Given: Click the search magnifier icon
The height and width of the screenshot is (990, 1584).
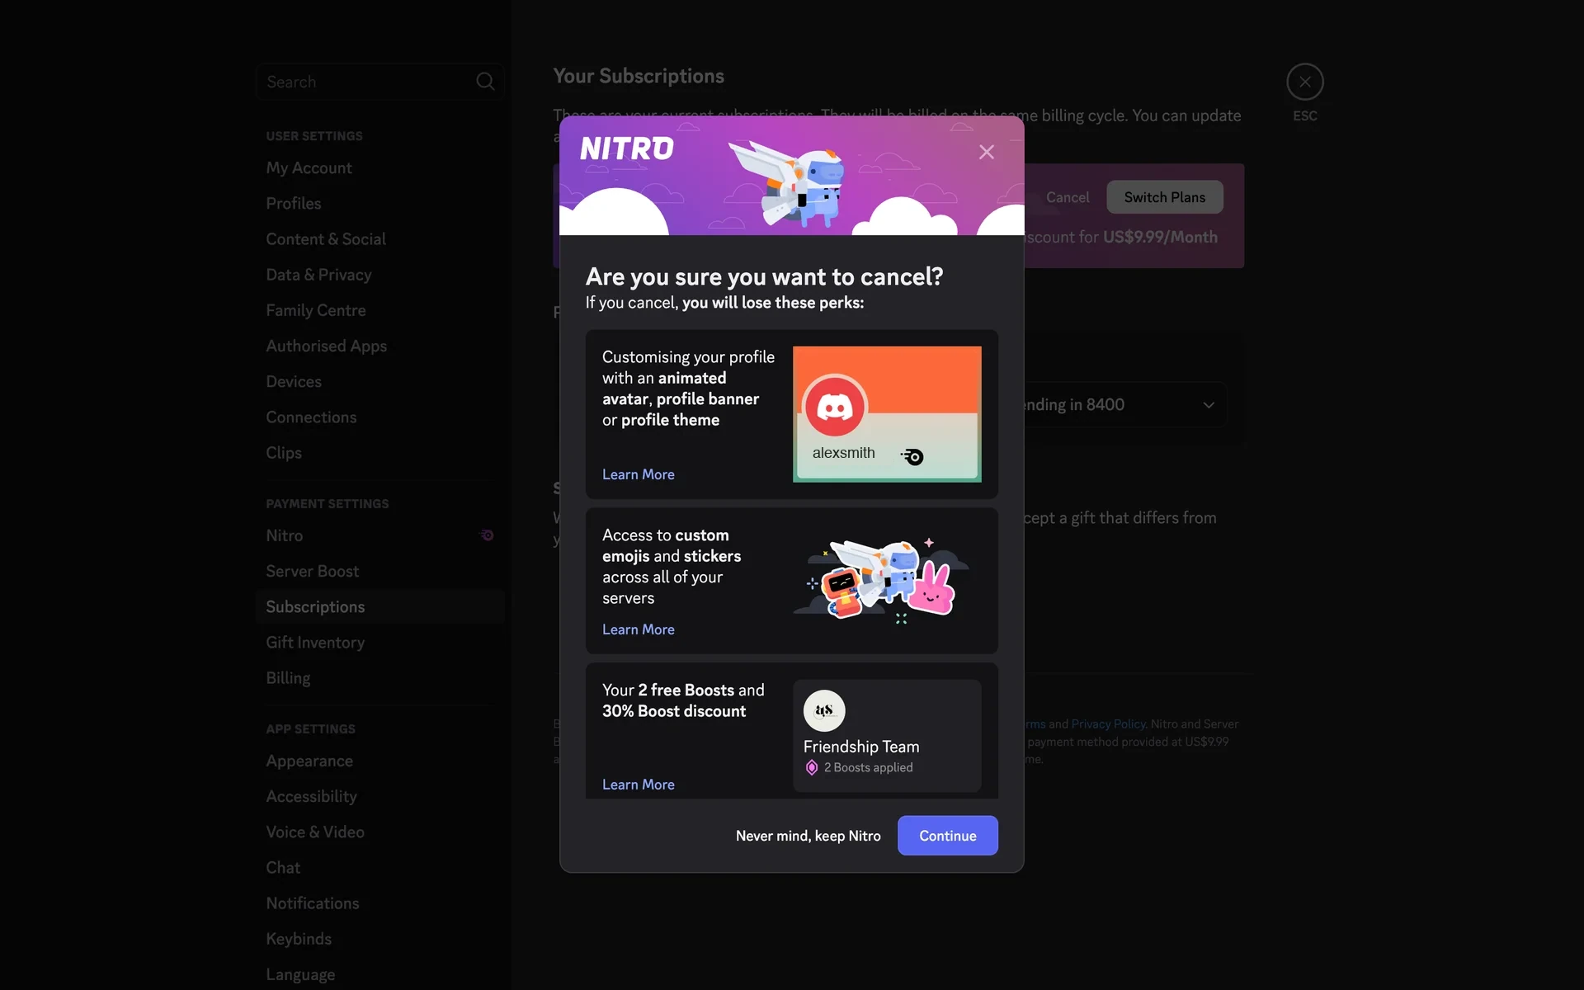Looking at the screenshot, I should click(485, 82).
